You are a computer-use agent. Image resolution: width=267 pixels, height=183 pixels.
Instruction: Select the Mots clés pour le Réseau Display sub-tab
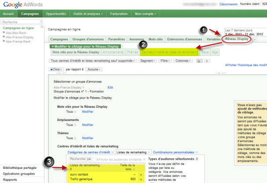point(76,52)
